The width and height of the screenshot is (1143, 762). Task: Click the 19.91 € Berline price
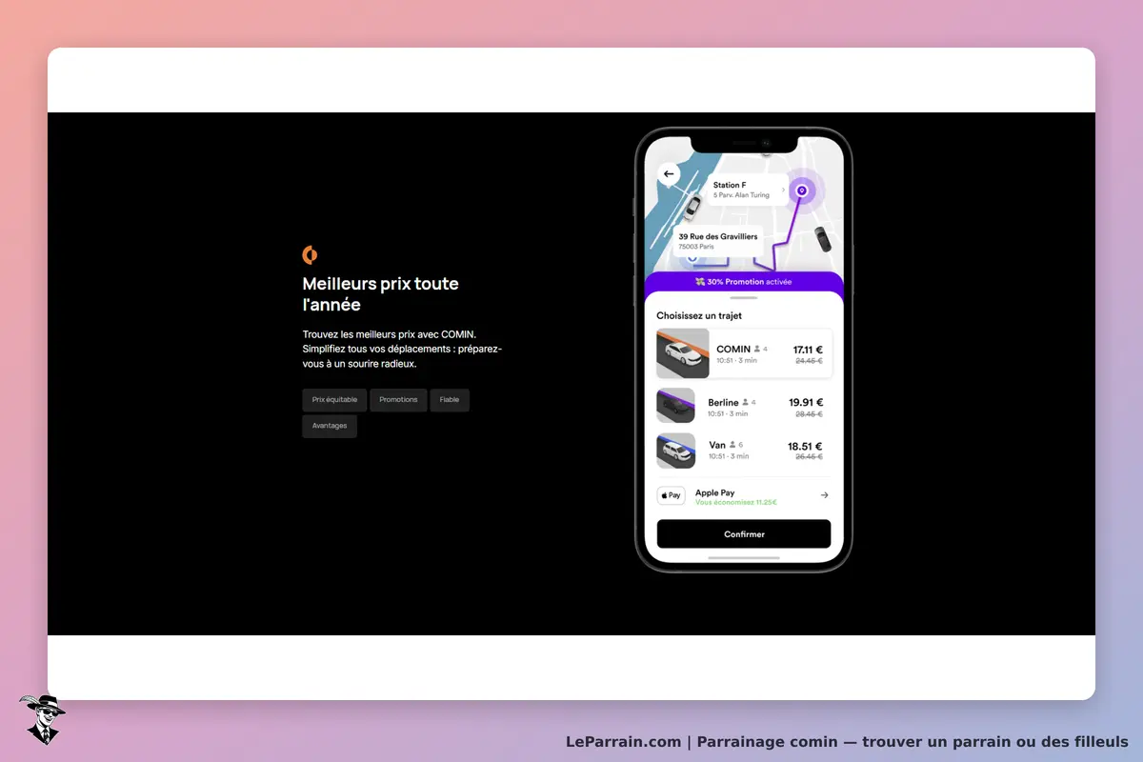tap(806, 402)
